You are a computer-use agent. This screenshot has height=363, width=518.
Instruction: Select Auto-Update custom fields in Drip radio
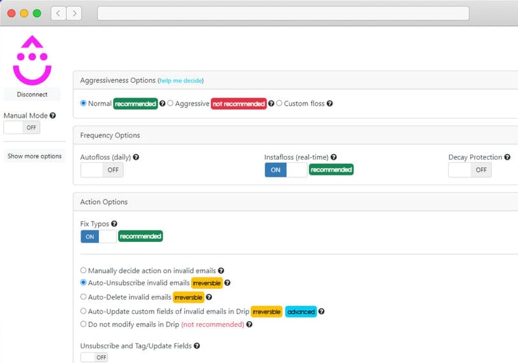coord(83,311)
